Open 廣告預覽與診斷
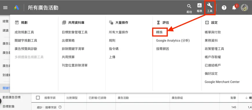The height and width of the screenshot is (110, 252). (26, 49)
